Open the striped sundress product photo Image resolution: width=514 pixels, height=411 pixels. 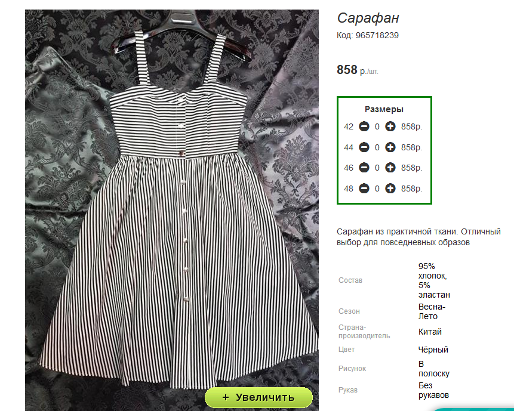pos(172,209)
